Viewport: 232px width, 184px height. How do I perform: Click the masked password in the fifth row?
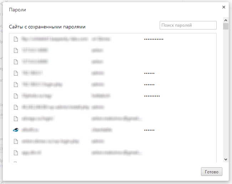click(x=149, y=85)
